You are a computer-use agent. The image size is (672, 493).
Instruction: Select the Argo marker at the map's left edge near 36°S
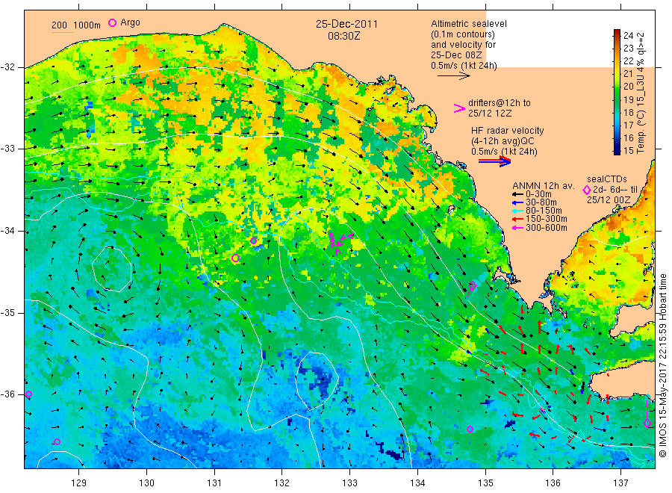click(28, 394)
